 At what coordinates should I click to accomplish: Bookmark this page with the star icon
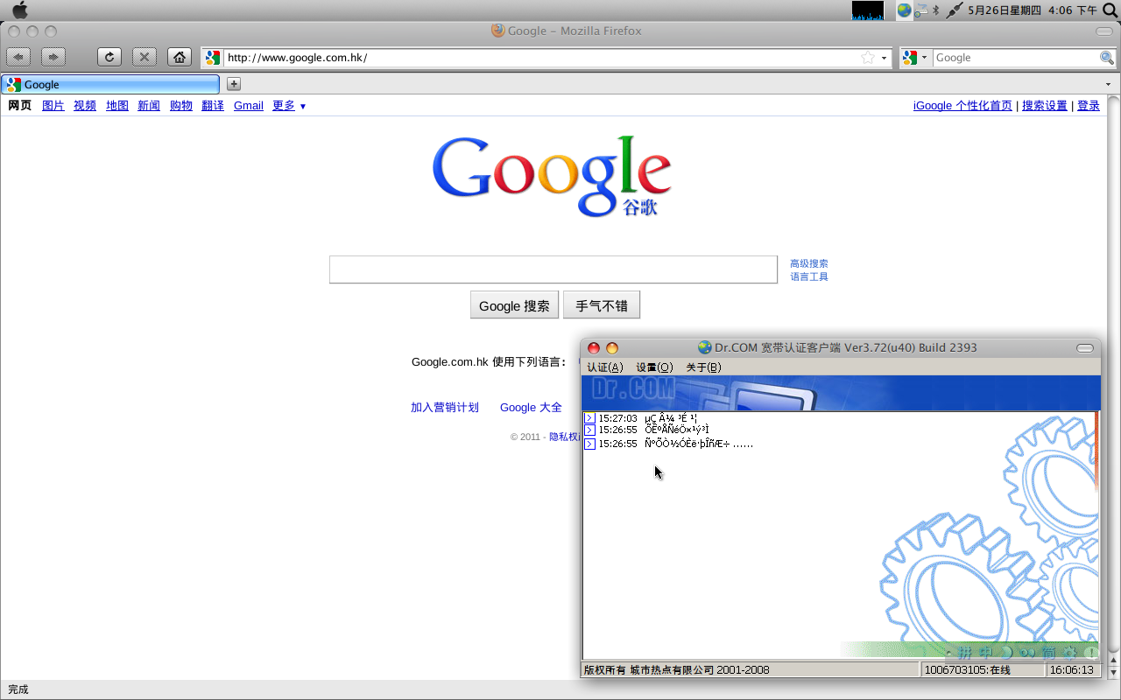[x=868, y=58]
